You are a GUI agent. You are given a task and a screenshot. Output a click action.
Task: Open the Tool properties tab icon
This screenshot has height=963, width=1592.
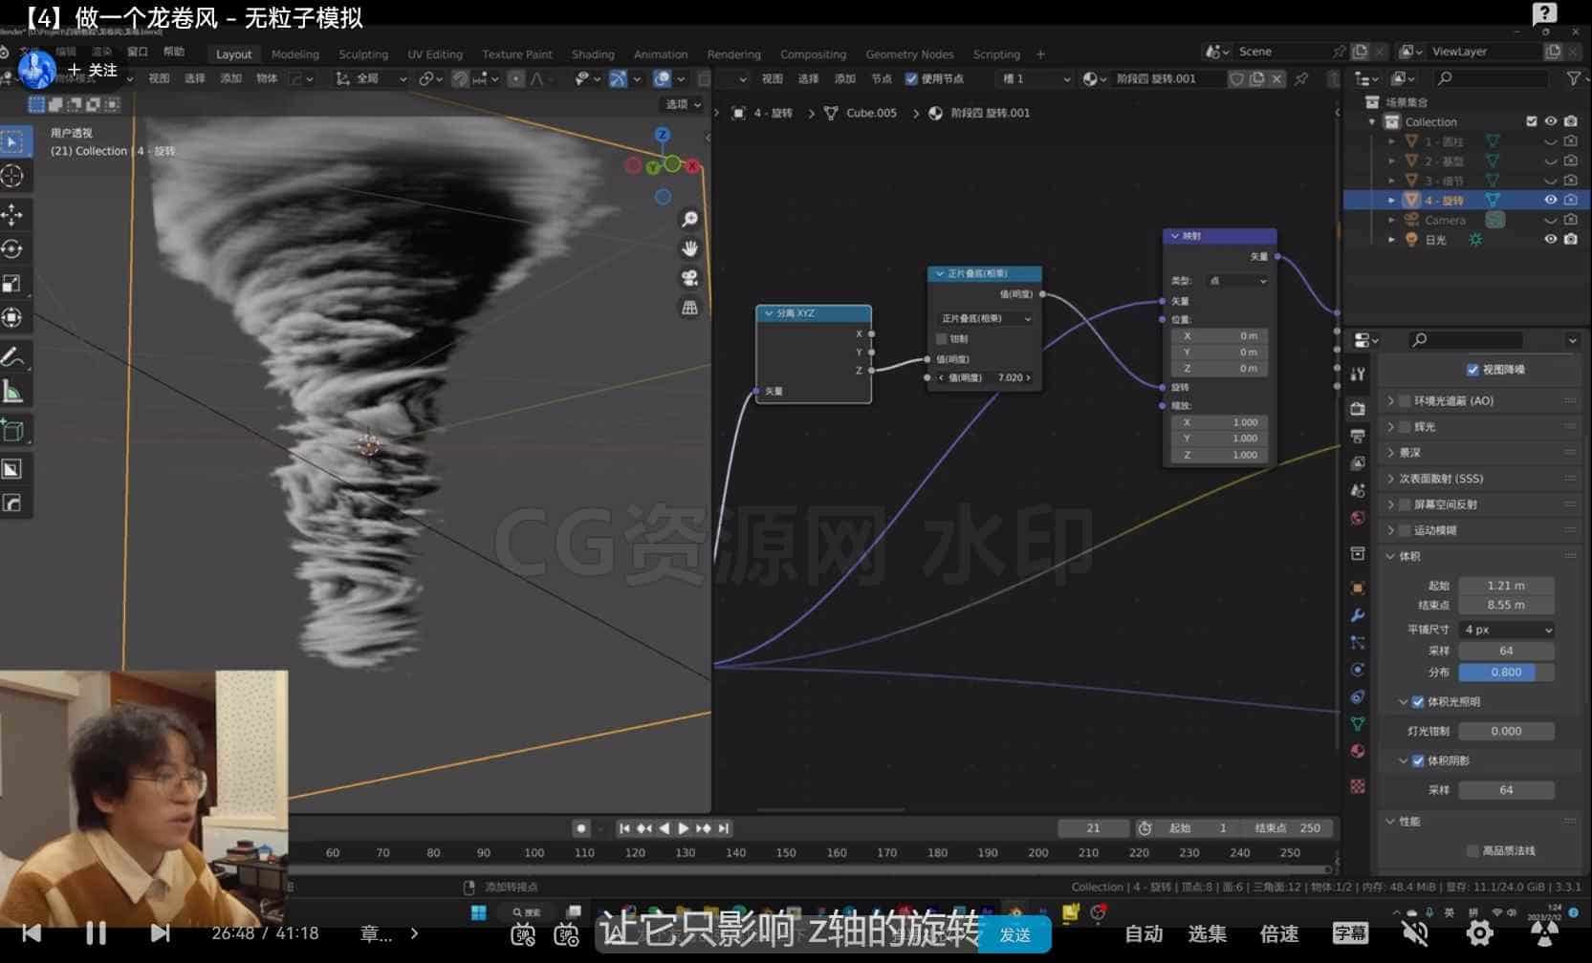(x=1358, y=374)
